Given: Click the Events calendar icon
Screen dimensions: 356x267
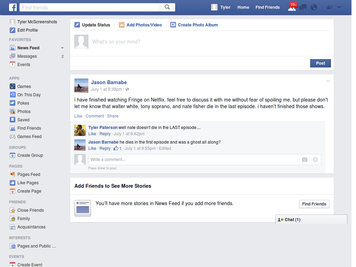Looking at the screenshot, I should (13, 64).
